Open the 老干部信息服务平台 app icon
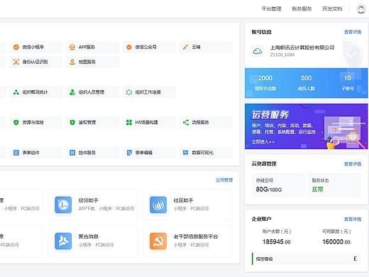The width and height of the screenshot is (369, 277). pyautogui.click(x=158, y=241)
